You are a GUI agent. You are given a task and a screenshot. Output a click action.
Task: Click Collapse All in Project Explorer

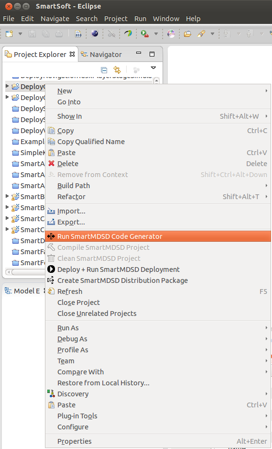coord(104,70)
